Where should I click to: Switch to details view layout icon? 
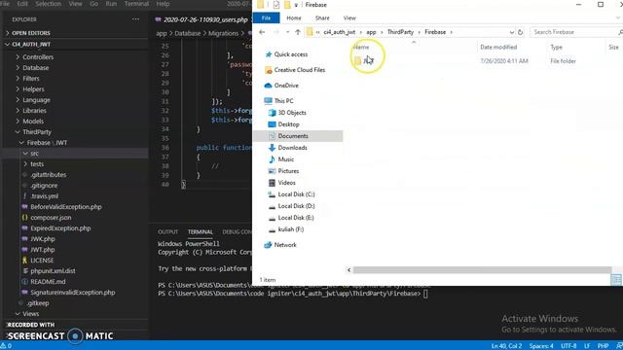click(616, 280)
